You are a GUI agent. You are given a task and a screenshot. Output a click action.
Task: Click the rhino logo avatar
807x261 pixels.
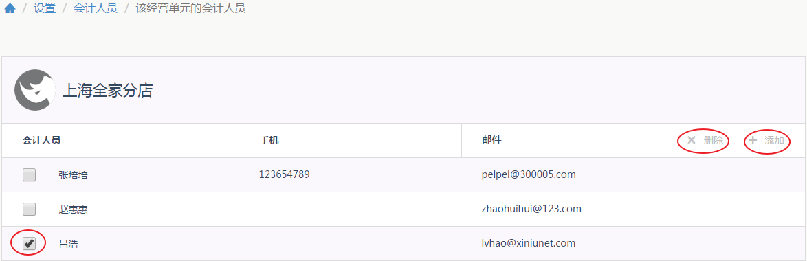(35, 90)
